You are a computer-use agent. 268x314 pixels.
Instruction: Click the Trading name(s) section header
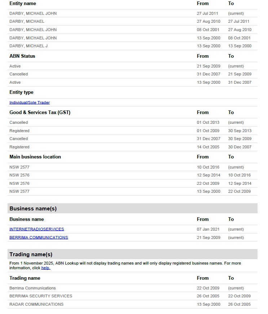click(132, 254)
